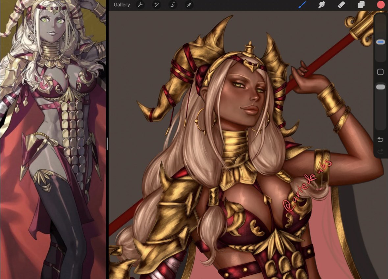388x279 pixels.
Task: Undo the last stroke
Action: tap(380, 139)
